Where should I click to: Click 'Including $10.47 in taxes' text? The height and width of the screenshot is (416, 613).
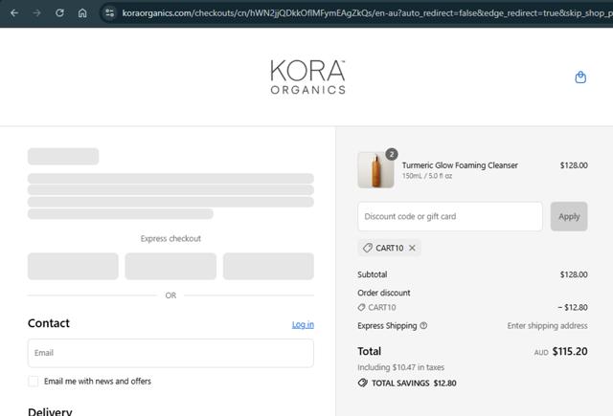(400, 367)
